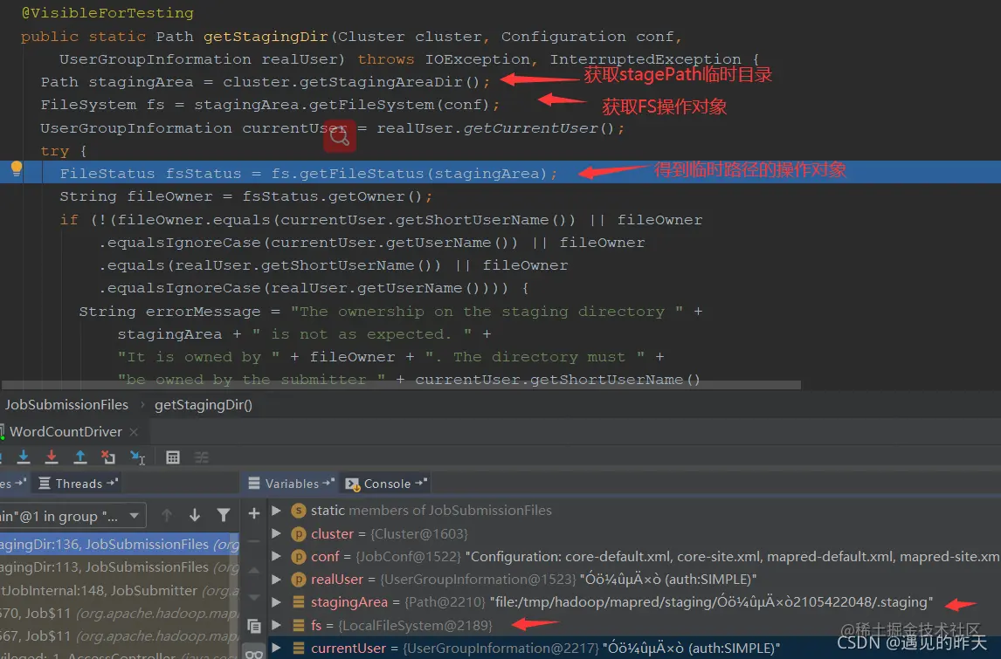Click the Drop Frame icon
This screenshot has width=1001, height=659.
tap(108, 456)
